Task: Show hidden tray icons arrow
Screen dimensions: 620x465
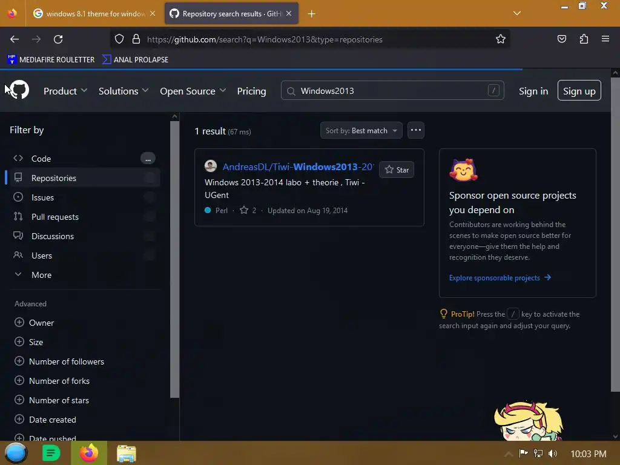Action: (509, 454)
